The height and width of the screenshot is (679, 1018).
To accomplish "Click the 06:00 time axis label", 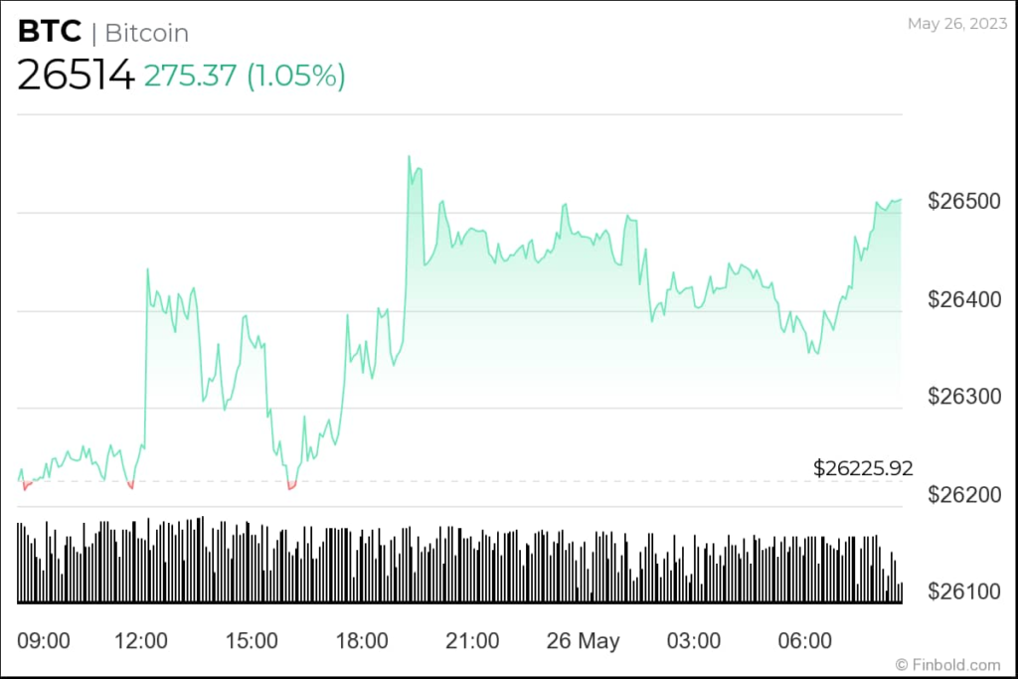I will [803, 641].
